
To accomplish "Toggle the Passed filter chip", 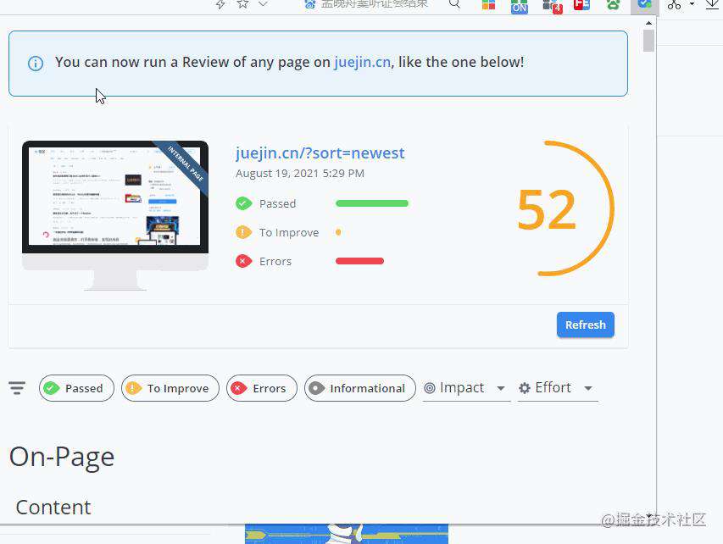I will (76, 388).
